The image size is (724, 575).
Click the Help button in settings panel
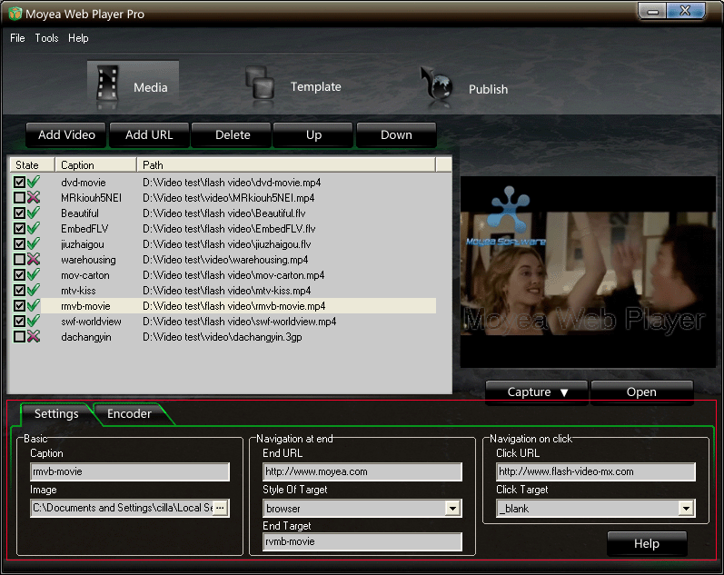[x=647, y=543]
